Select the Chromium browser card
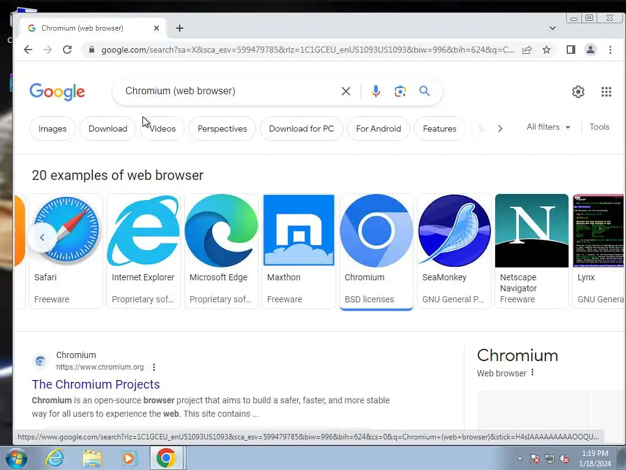 point(376,251)
